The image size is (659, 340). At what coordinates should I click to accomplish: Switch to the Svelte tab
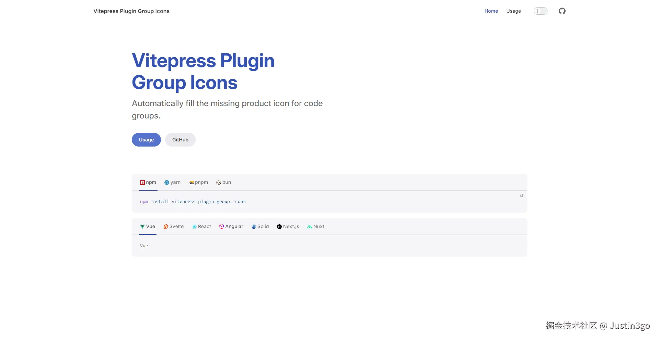pos(173,227)
